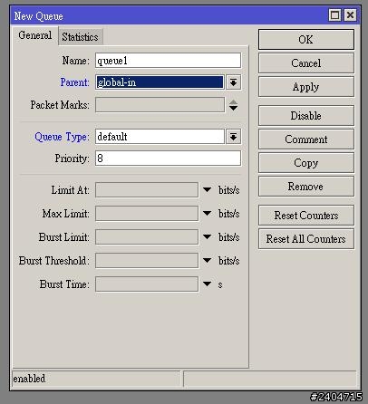Image resolution: width=368 pixels, height=404 pixels.
Task: Expand the Max Limit field arrow
Action: [x=208, y=214]
